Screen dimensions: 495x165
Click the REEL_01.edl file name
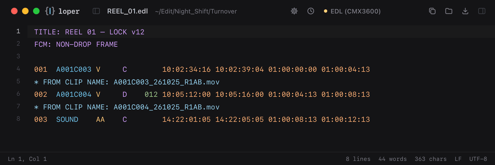tap(127, 11)
